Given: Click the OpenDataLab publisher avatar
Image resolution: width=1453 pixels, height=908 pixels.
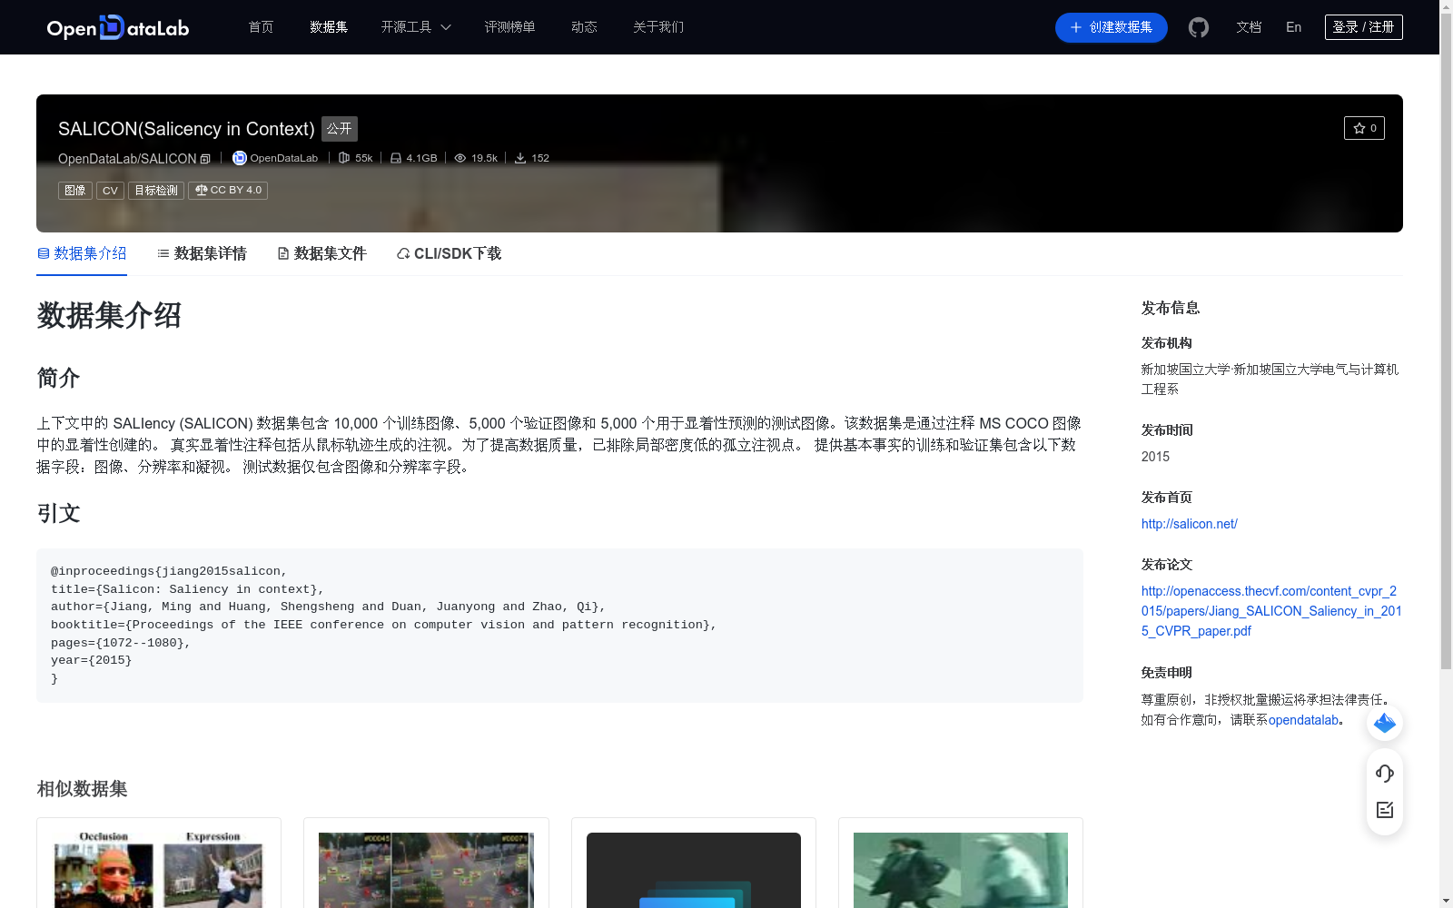Looking at the screenshot, I should coord(240,158).
